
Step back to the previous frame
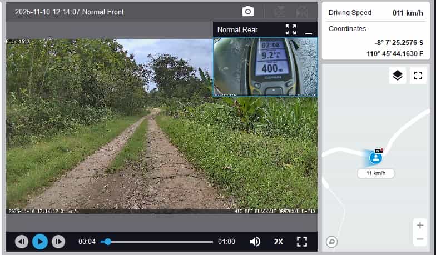click(x=22, y=242)
